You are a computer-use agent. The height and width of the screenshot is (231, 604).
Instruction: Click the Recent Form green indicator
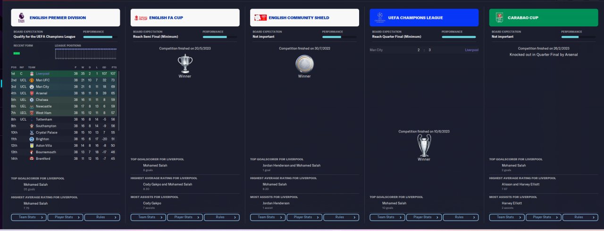click(x=17, y=54)
